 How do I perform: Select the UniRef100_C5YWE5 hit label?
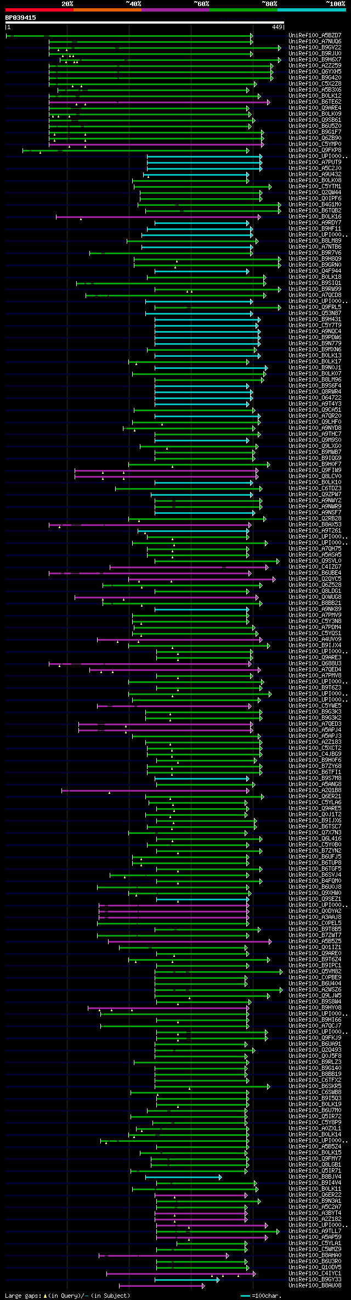(x=315, y=705)
